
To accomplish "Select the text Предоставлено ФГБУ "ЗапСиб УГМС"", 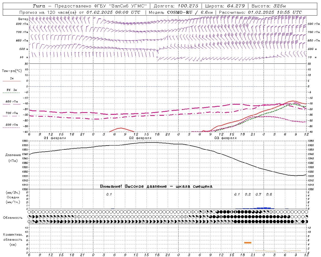I will (101, 6).
